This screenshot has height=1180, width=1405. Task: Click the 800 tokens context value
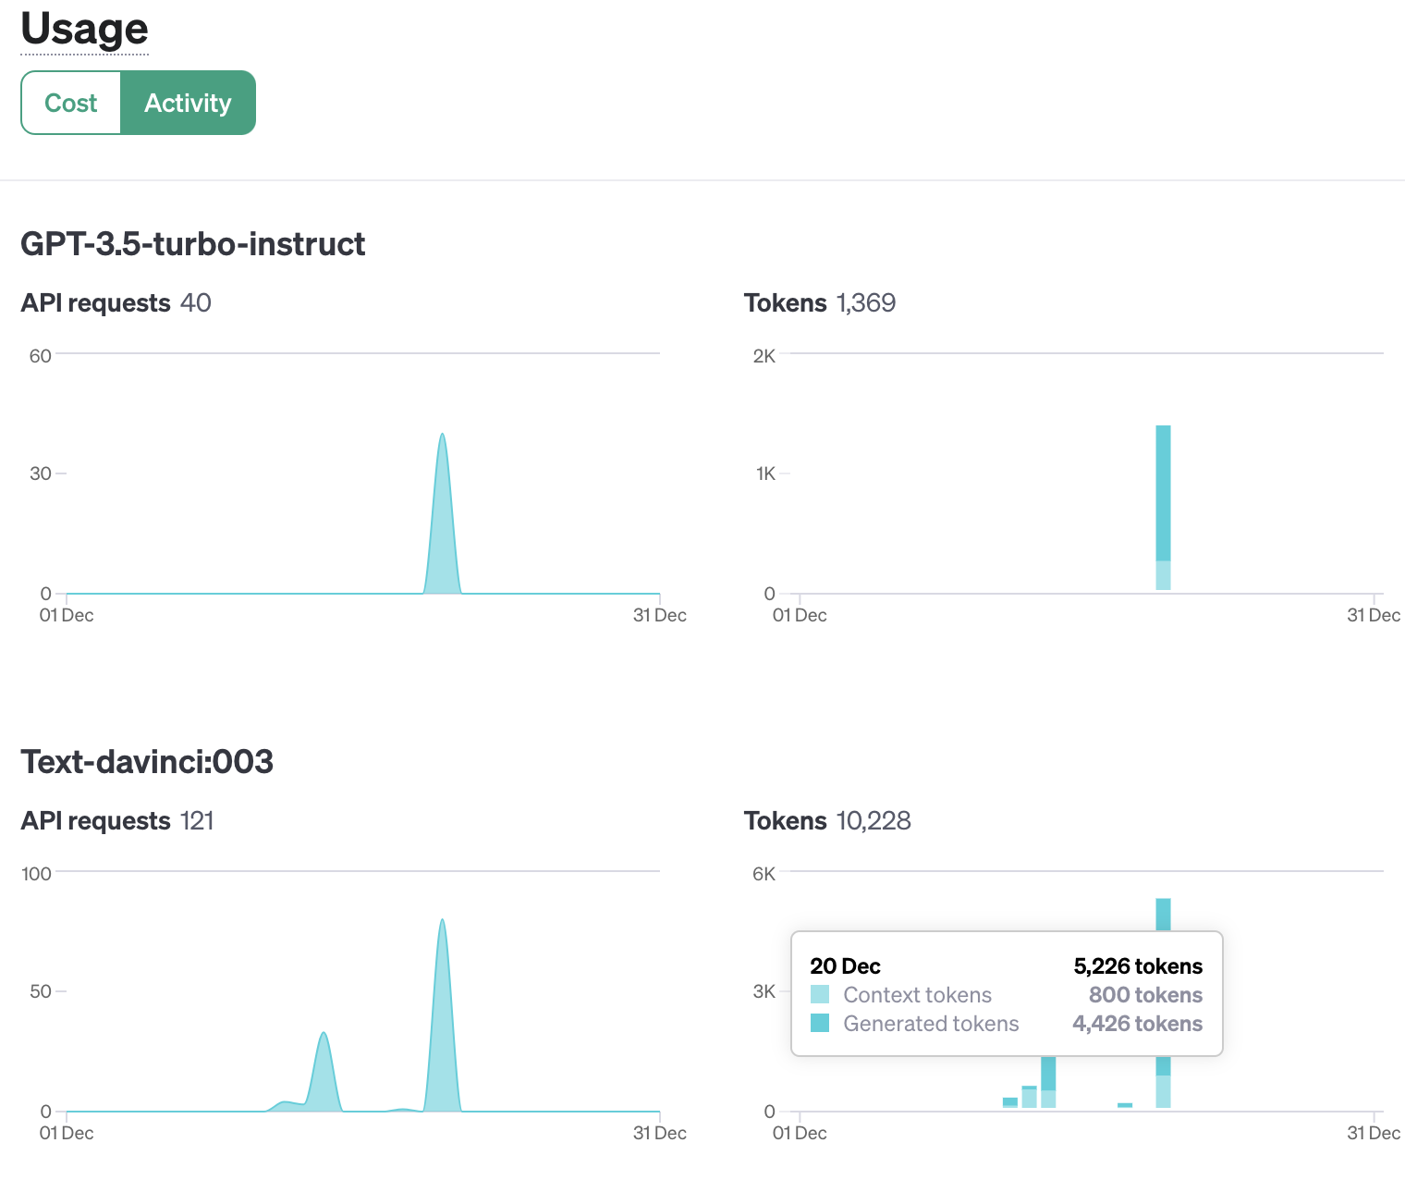[x=1145, y=995]
